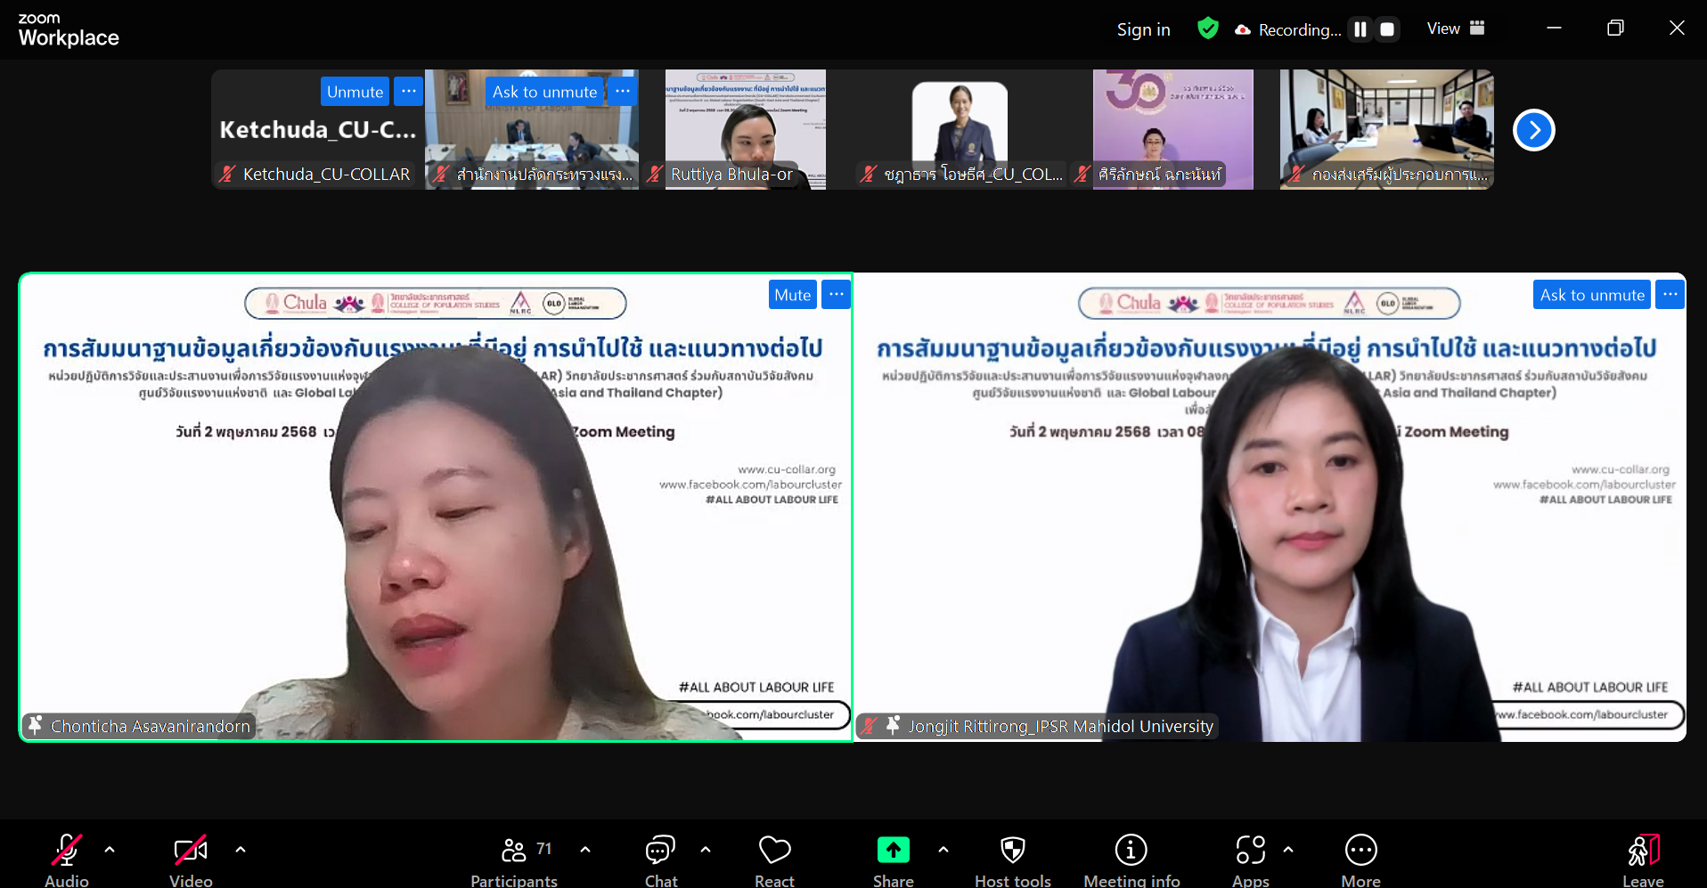Open Host tools shield icon

[x=1012, y=851]
